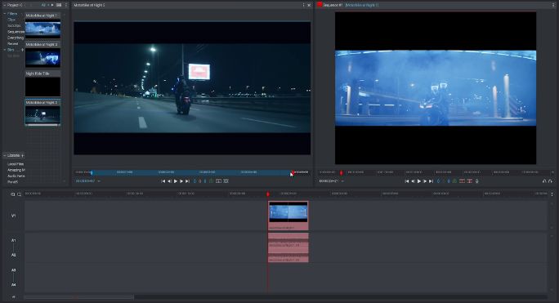Undo the last edit in sequence viewer
Image resolution: width=559 pixels, height=303 pixels.
(x=544, y=181)
